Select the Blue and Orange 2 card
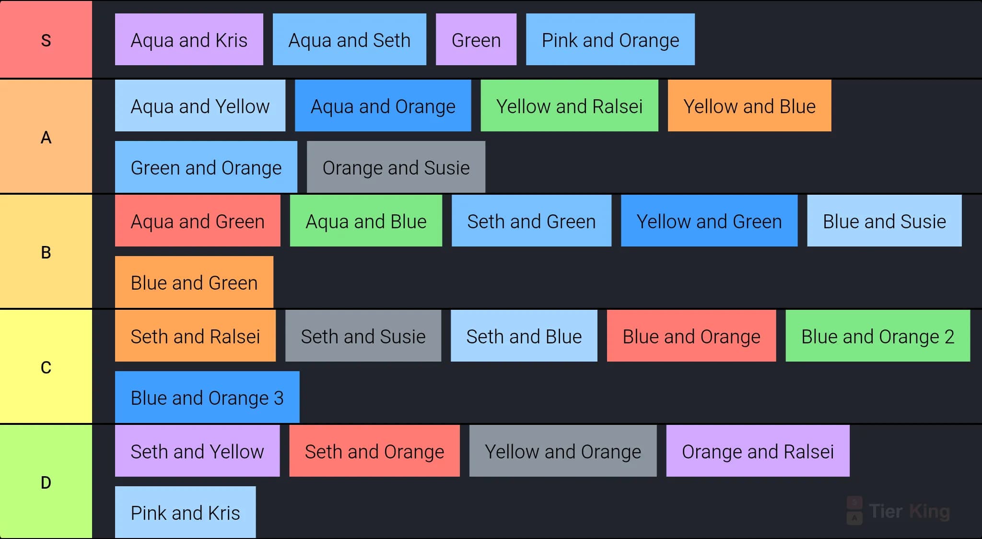 (x=878, y=336)
